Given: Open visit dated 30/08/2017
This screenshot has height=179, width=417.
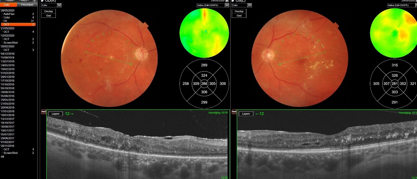Looking at the screenshot, I should coord(8,127).
